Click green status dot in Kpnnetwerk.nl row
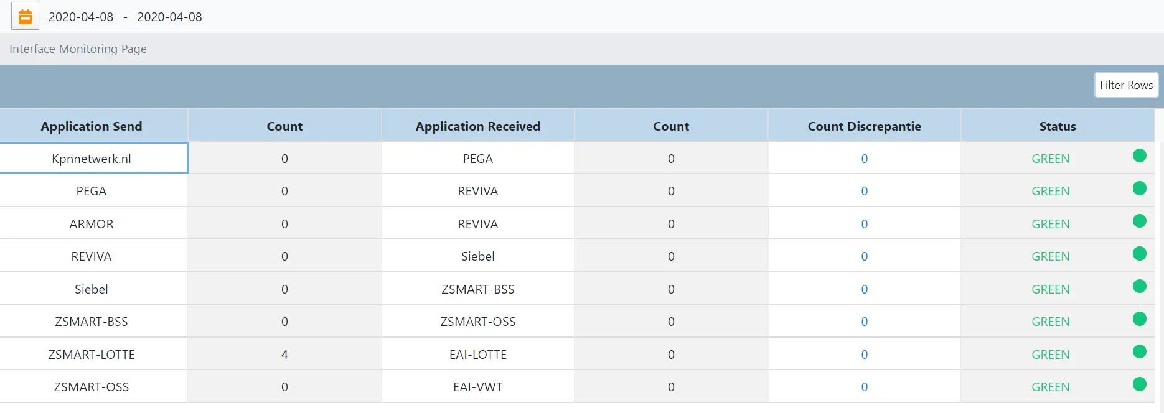Viewport: 1164px width, 413px height. (x=1140, y=155)
